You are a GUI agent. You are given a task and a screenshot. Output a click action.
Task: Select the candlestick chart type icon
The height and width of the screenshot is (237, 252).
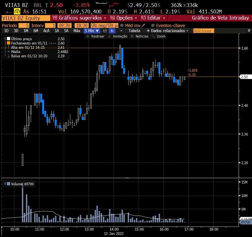pos(112,31)
